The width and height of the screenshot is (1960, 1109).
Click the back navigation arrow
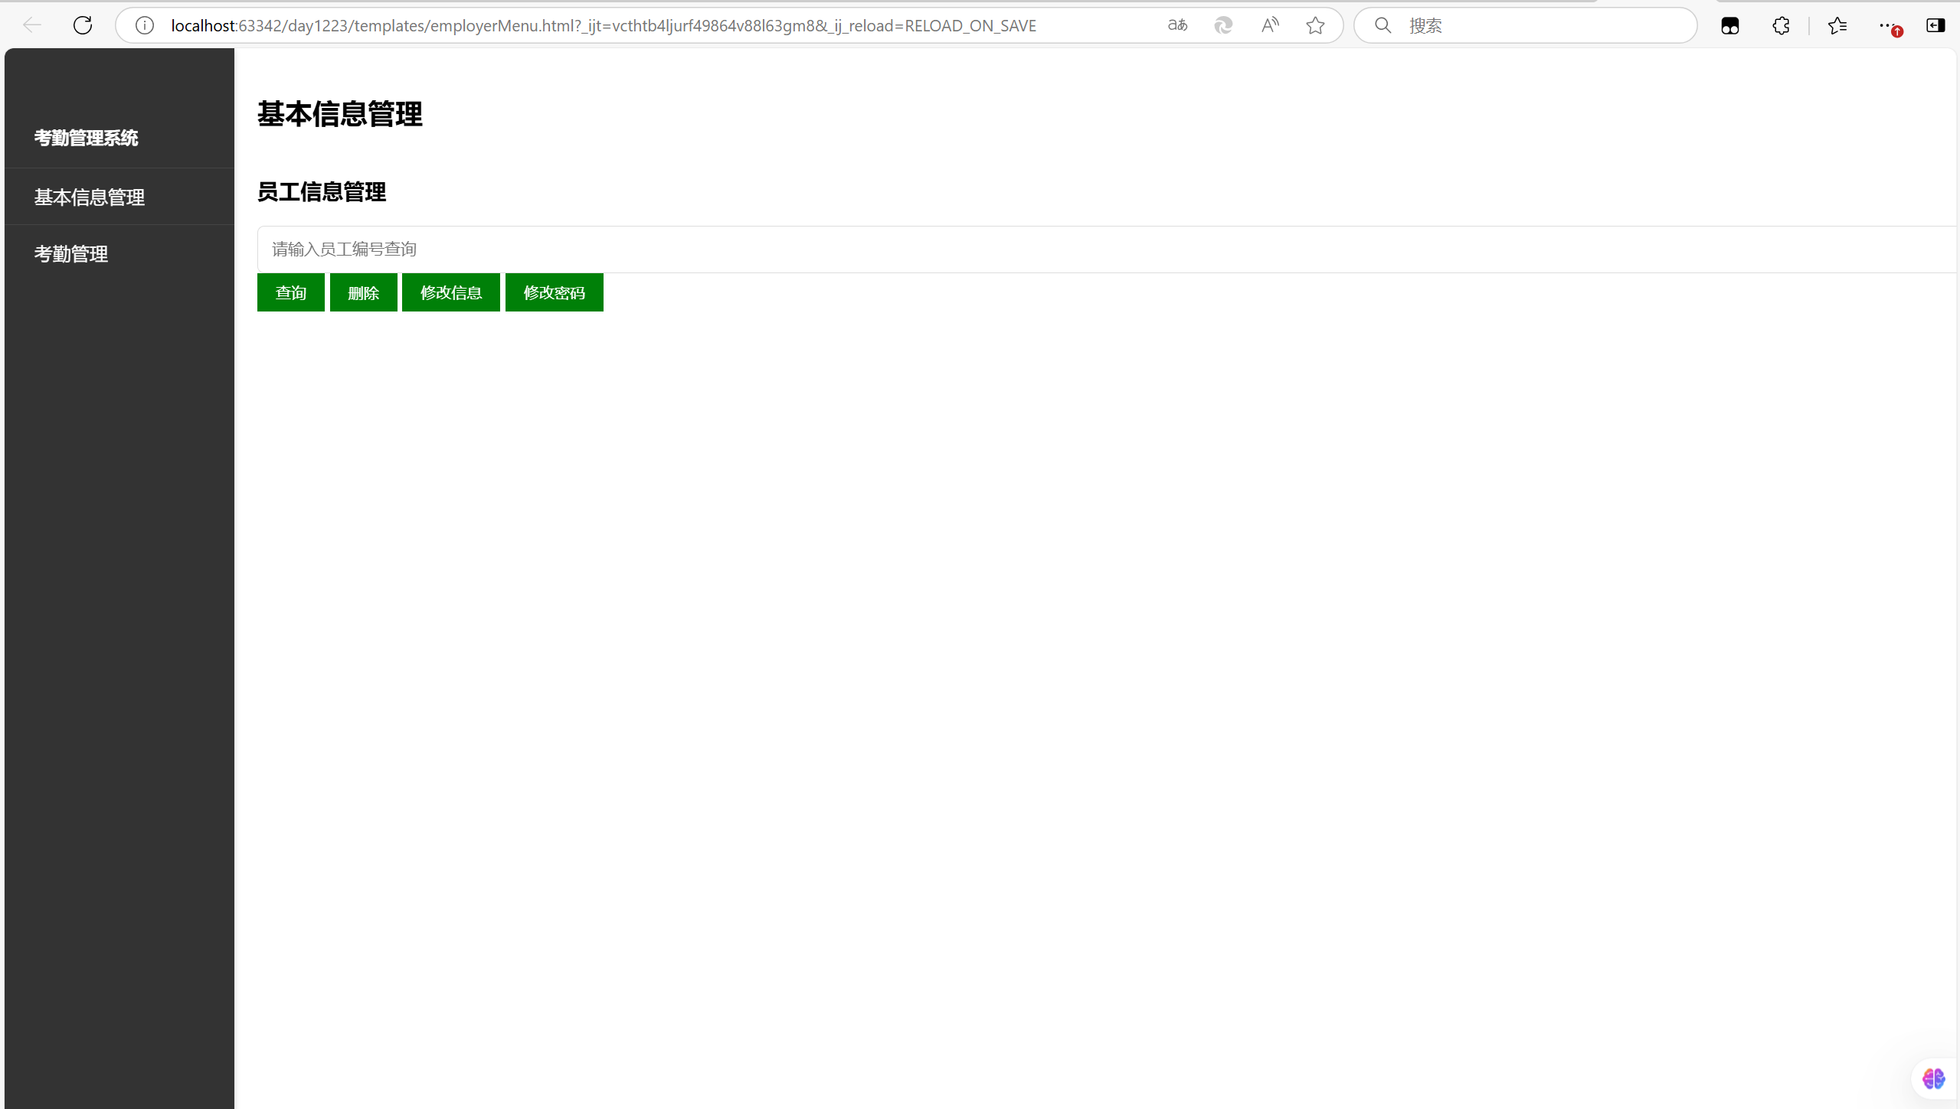pyautogui.click(x=32, y=25)
